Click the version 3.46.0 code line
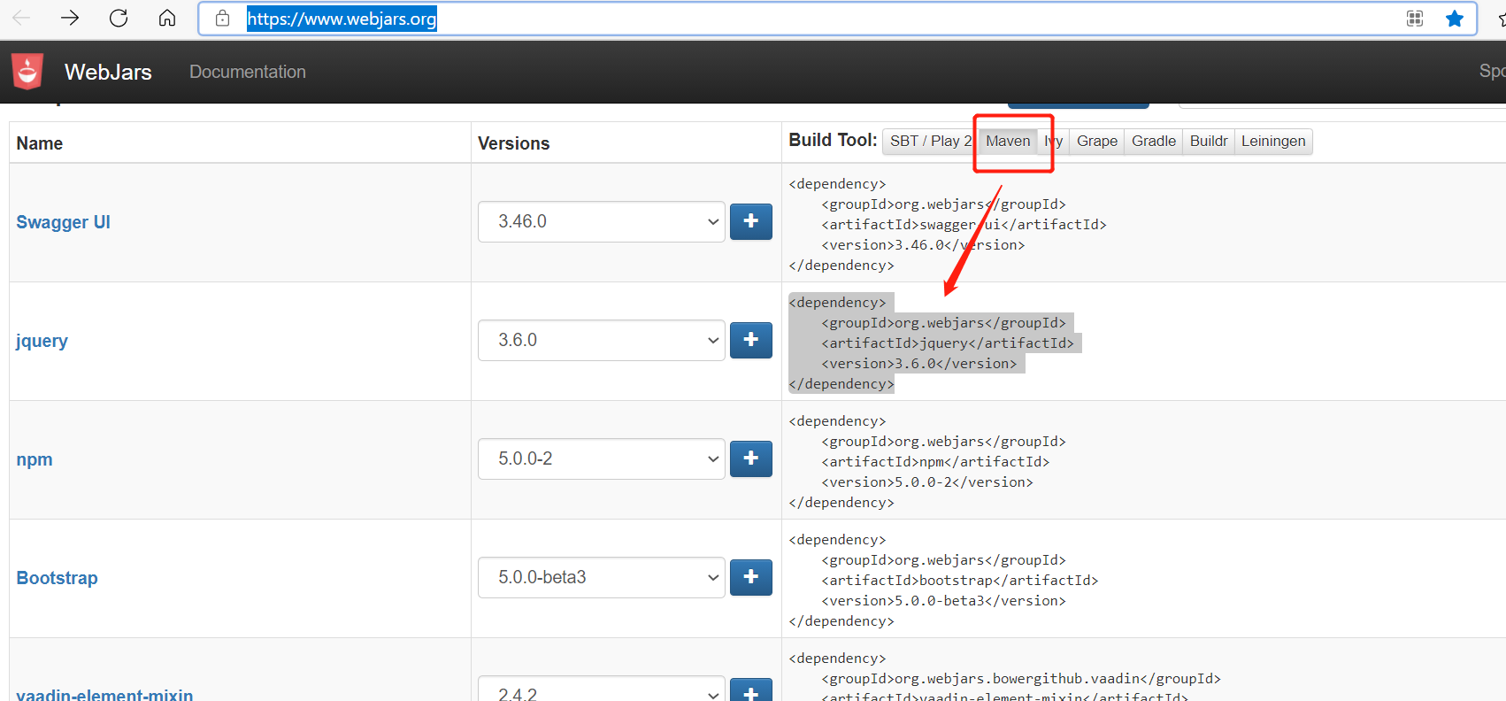The width and height of the screenshot is (1506, 701). click(923, 245)
